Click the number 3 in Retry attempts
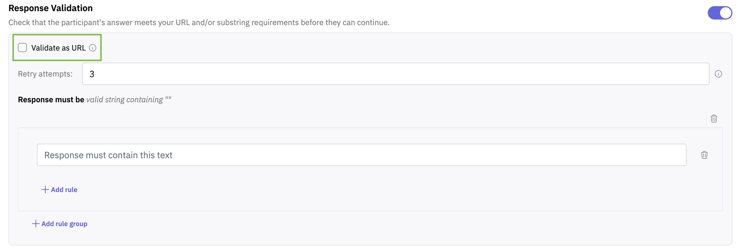This screenshot has height=251, width=738. [x=92, y=74]
